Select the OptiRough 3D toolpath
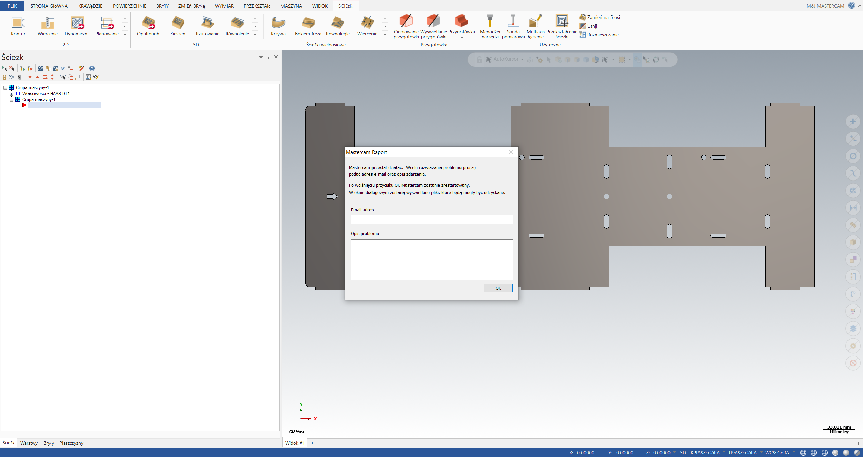Image resolution: width=863 pixels, height=457 pixels. click(x=148, y=26)
